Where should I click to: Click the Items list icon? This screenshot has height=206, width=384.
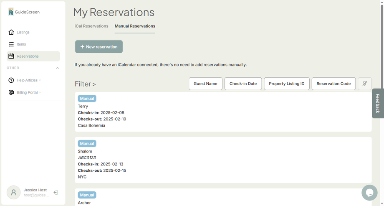[x=11, y=44]
